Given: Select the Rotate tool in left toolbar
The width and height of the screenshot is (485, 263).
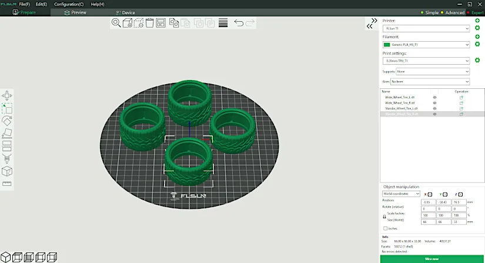Looking at the screenshot, I should click(x=7, y=121).
